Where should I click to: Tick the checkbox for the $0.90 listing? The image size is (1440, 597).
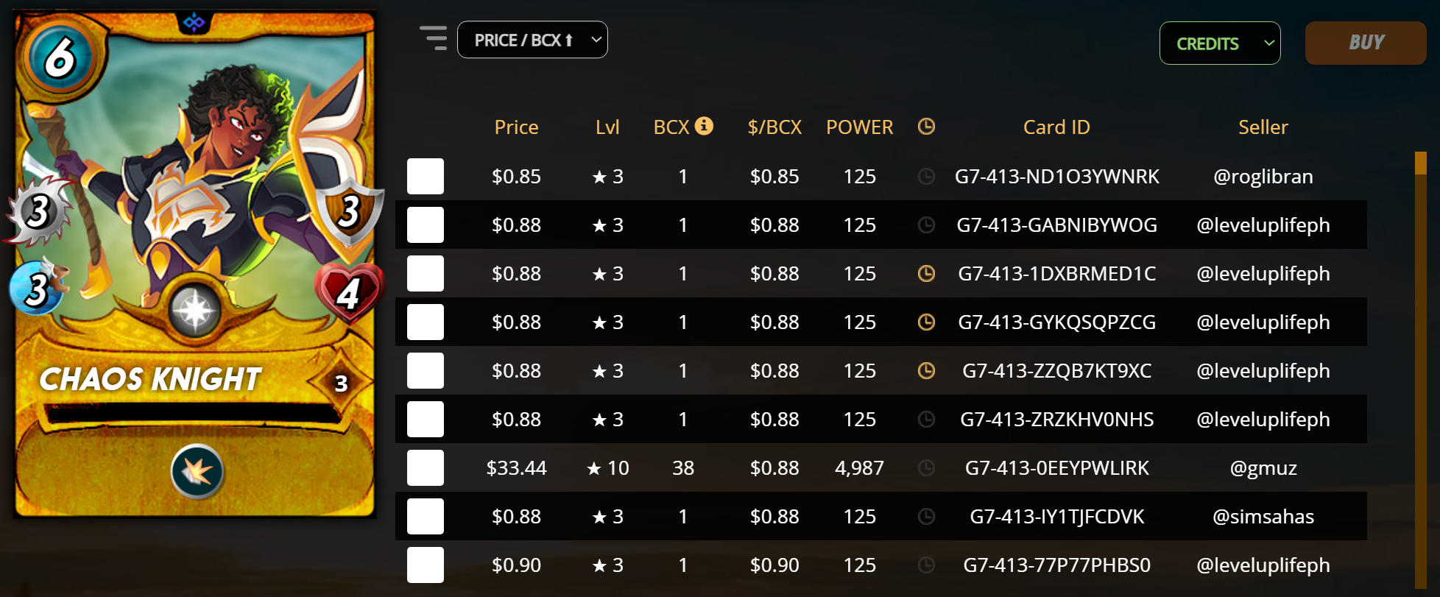pyautogui.click(x=426, y=565)
